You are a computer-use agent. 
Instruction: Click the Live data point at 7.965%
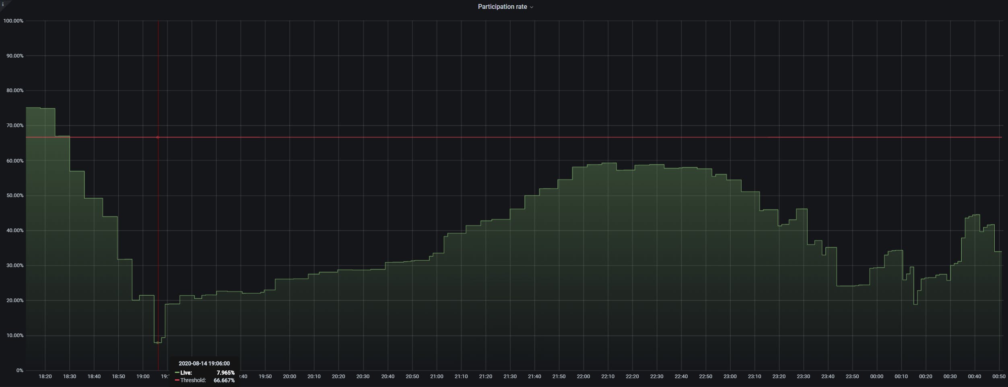(158, 342)
